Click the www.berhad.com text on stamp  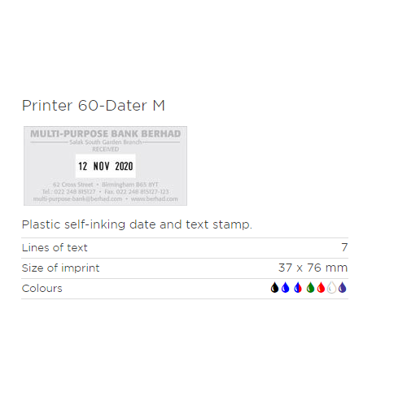(155, 199)
